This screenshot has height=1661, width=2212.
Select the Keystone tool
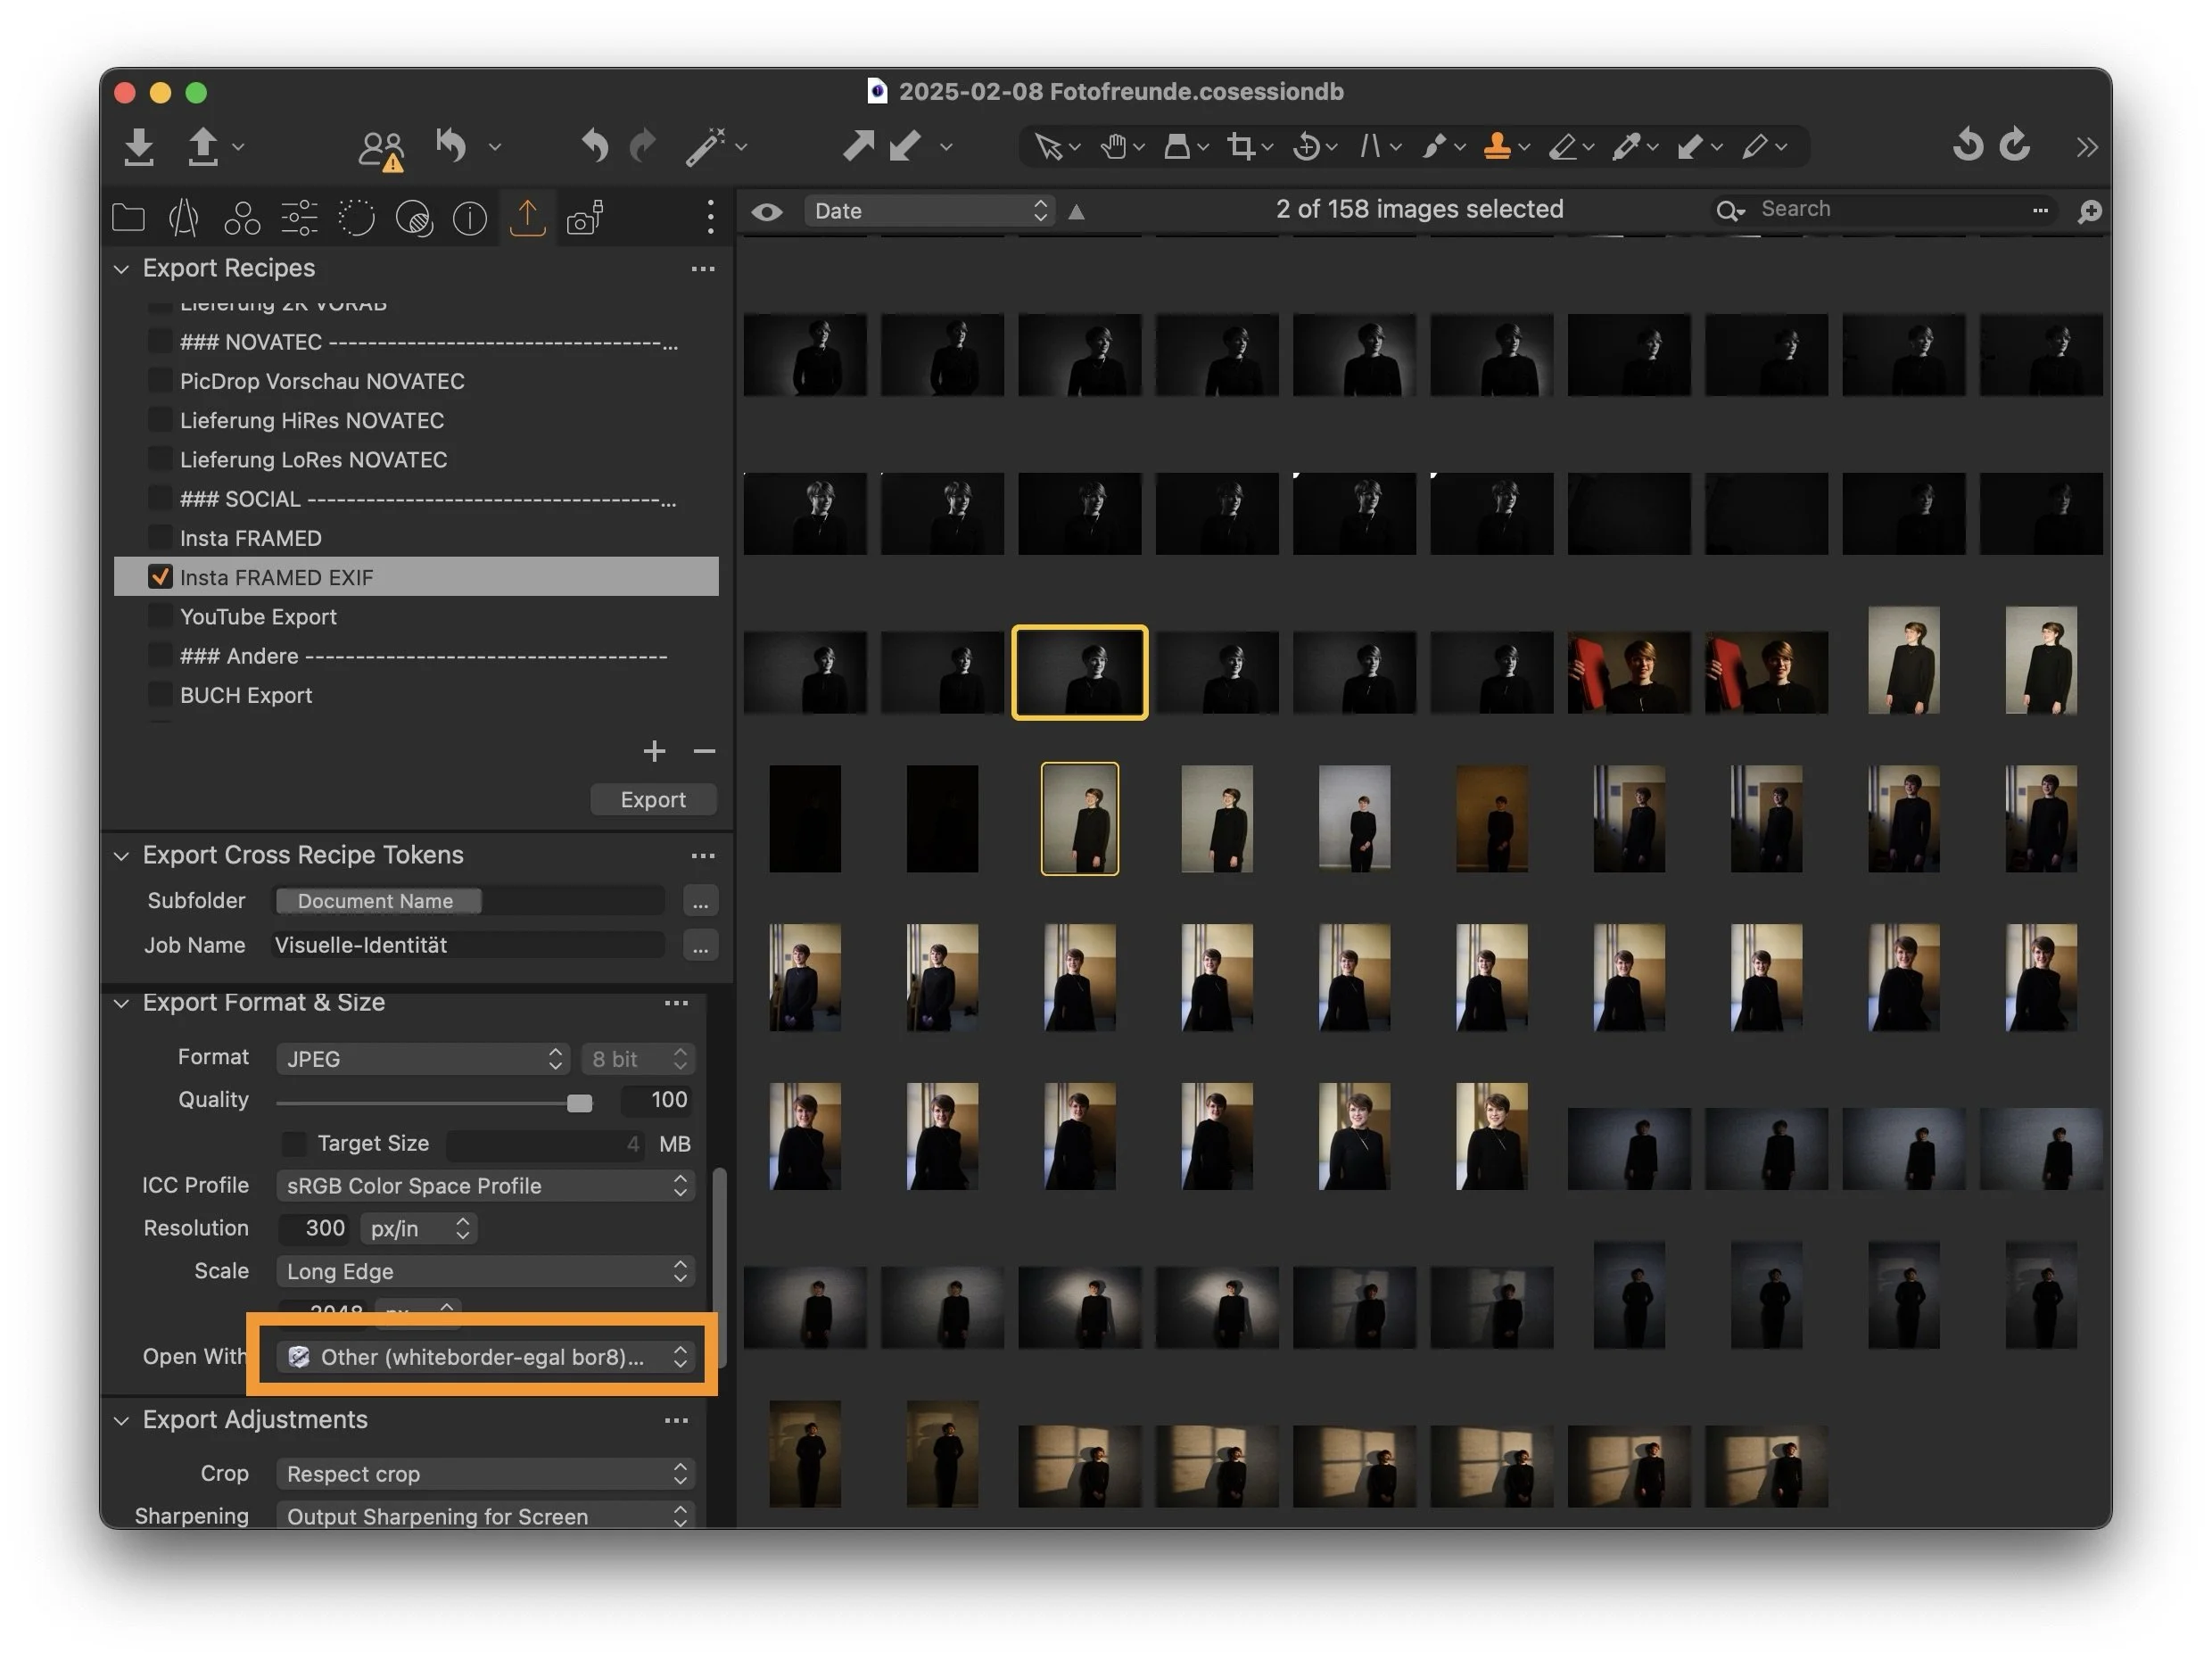(1369, 147)
